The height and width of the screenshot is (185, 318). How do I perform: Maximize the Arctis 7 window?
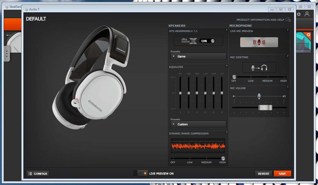coord(281,9)
